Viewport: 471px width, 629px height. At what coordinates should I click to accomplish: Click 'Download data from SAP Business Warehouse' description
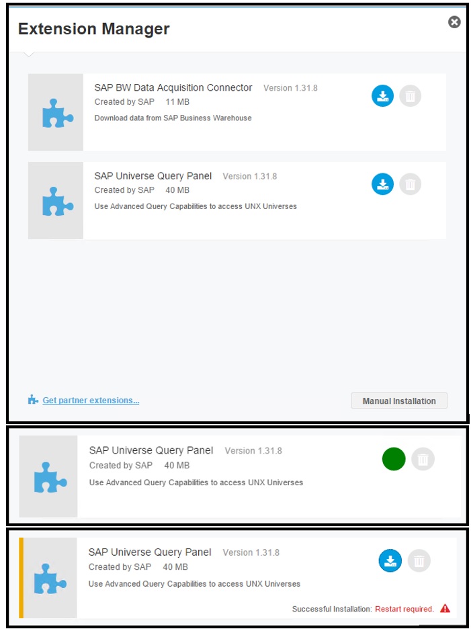pos(173,118)
